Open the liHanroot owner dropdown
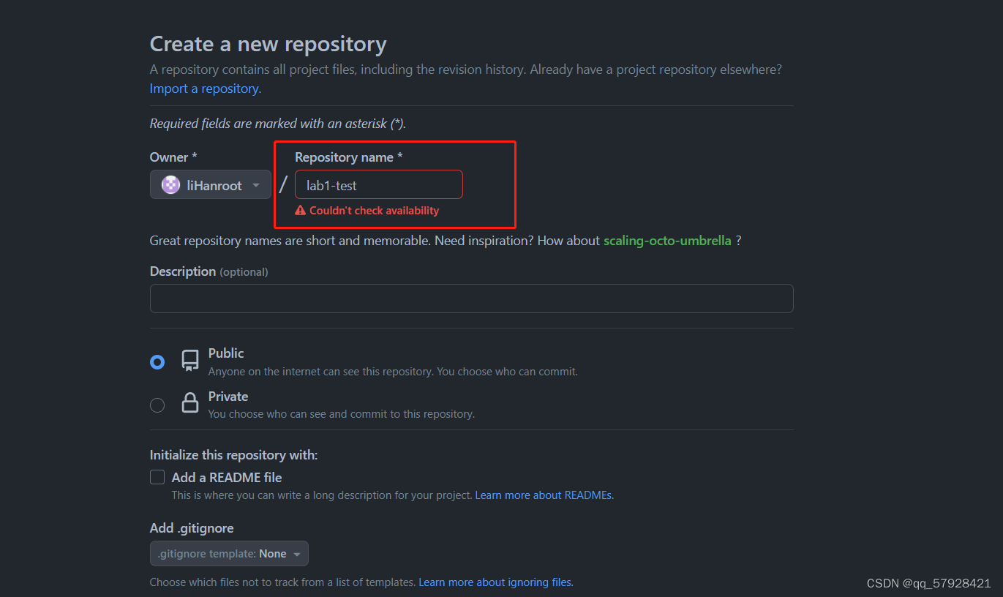 click(x=210, y=184)
